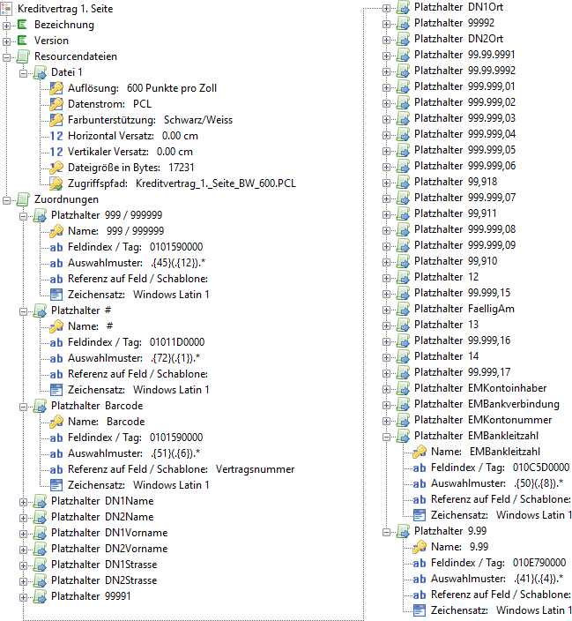Image resolution: width=572 pixels, height=621 pixels.
Task: Collapse Platzhalter EMBankleitzahl
Action: coord(386,436)
